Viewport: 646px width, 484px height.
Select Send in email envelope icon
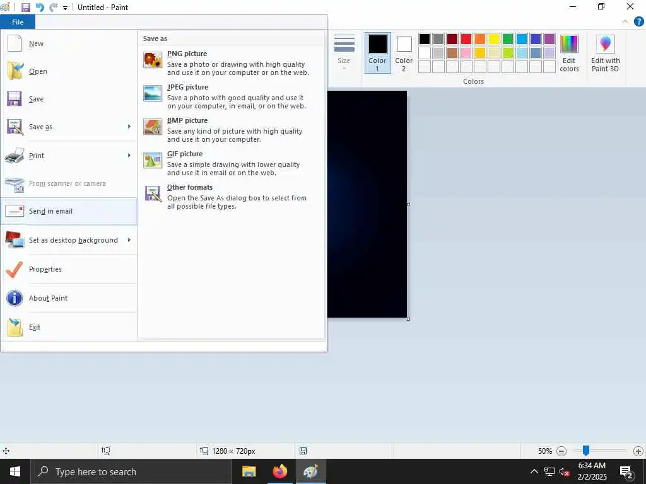[15, 211]
